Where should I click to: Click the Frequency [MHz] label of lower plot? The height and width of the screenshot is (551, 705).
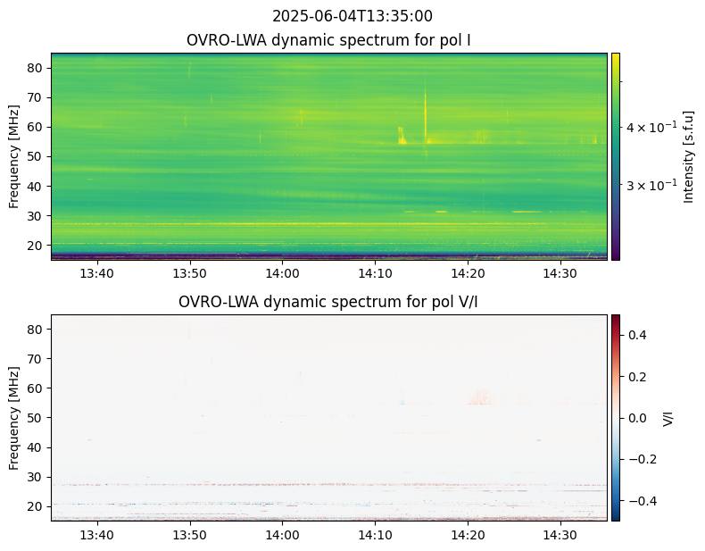[x=14, y=417]
